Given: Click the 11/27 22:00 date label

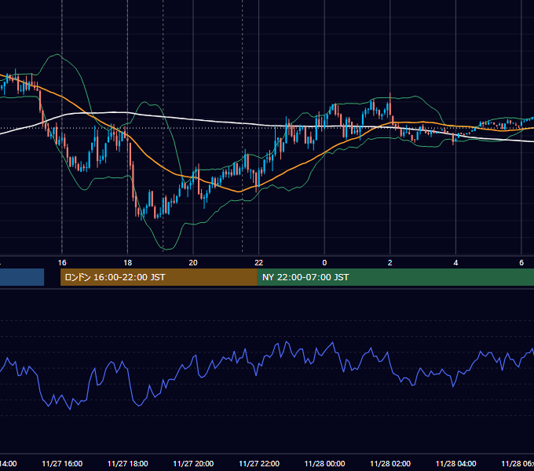Looking at the screenshot, I should click(259, 464).
